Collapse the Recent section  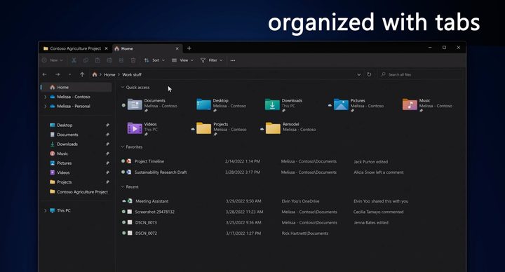tap(122, 186)
